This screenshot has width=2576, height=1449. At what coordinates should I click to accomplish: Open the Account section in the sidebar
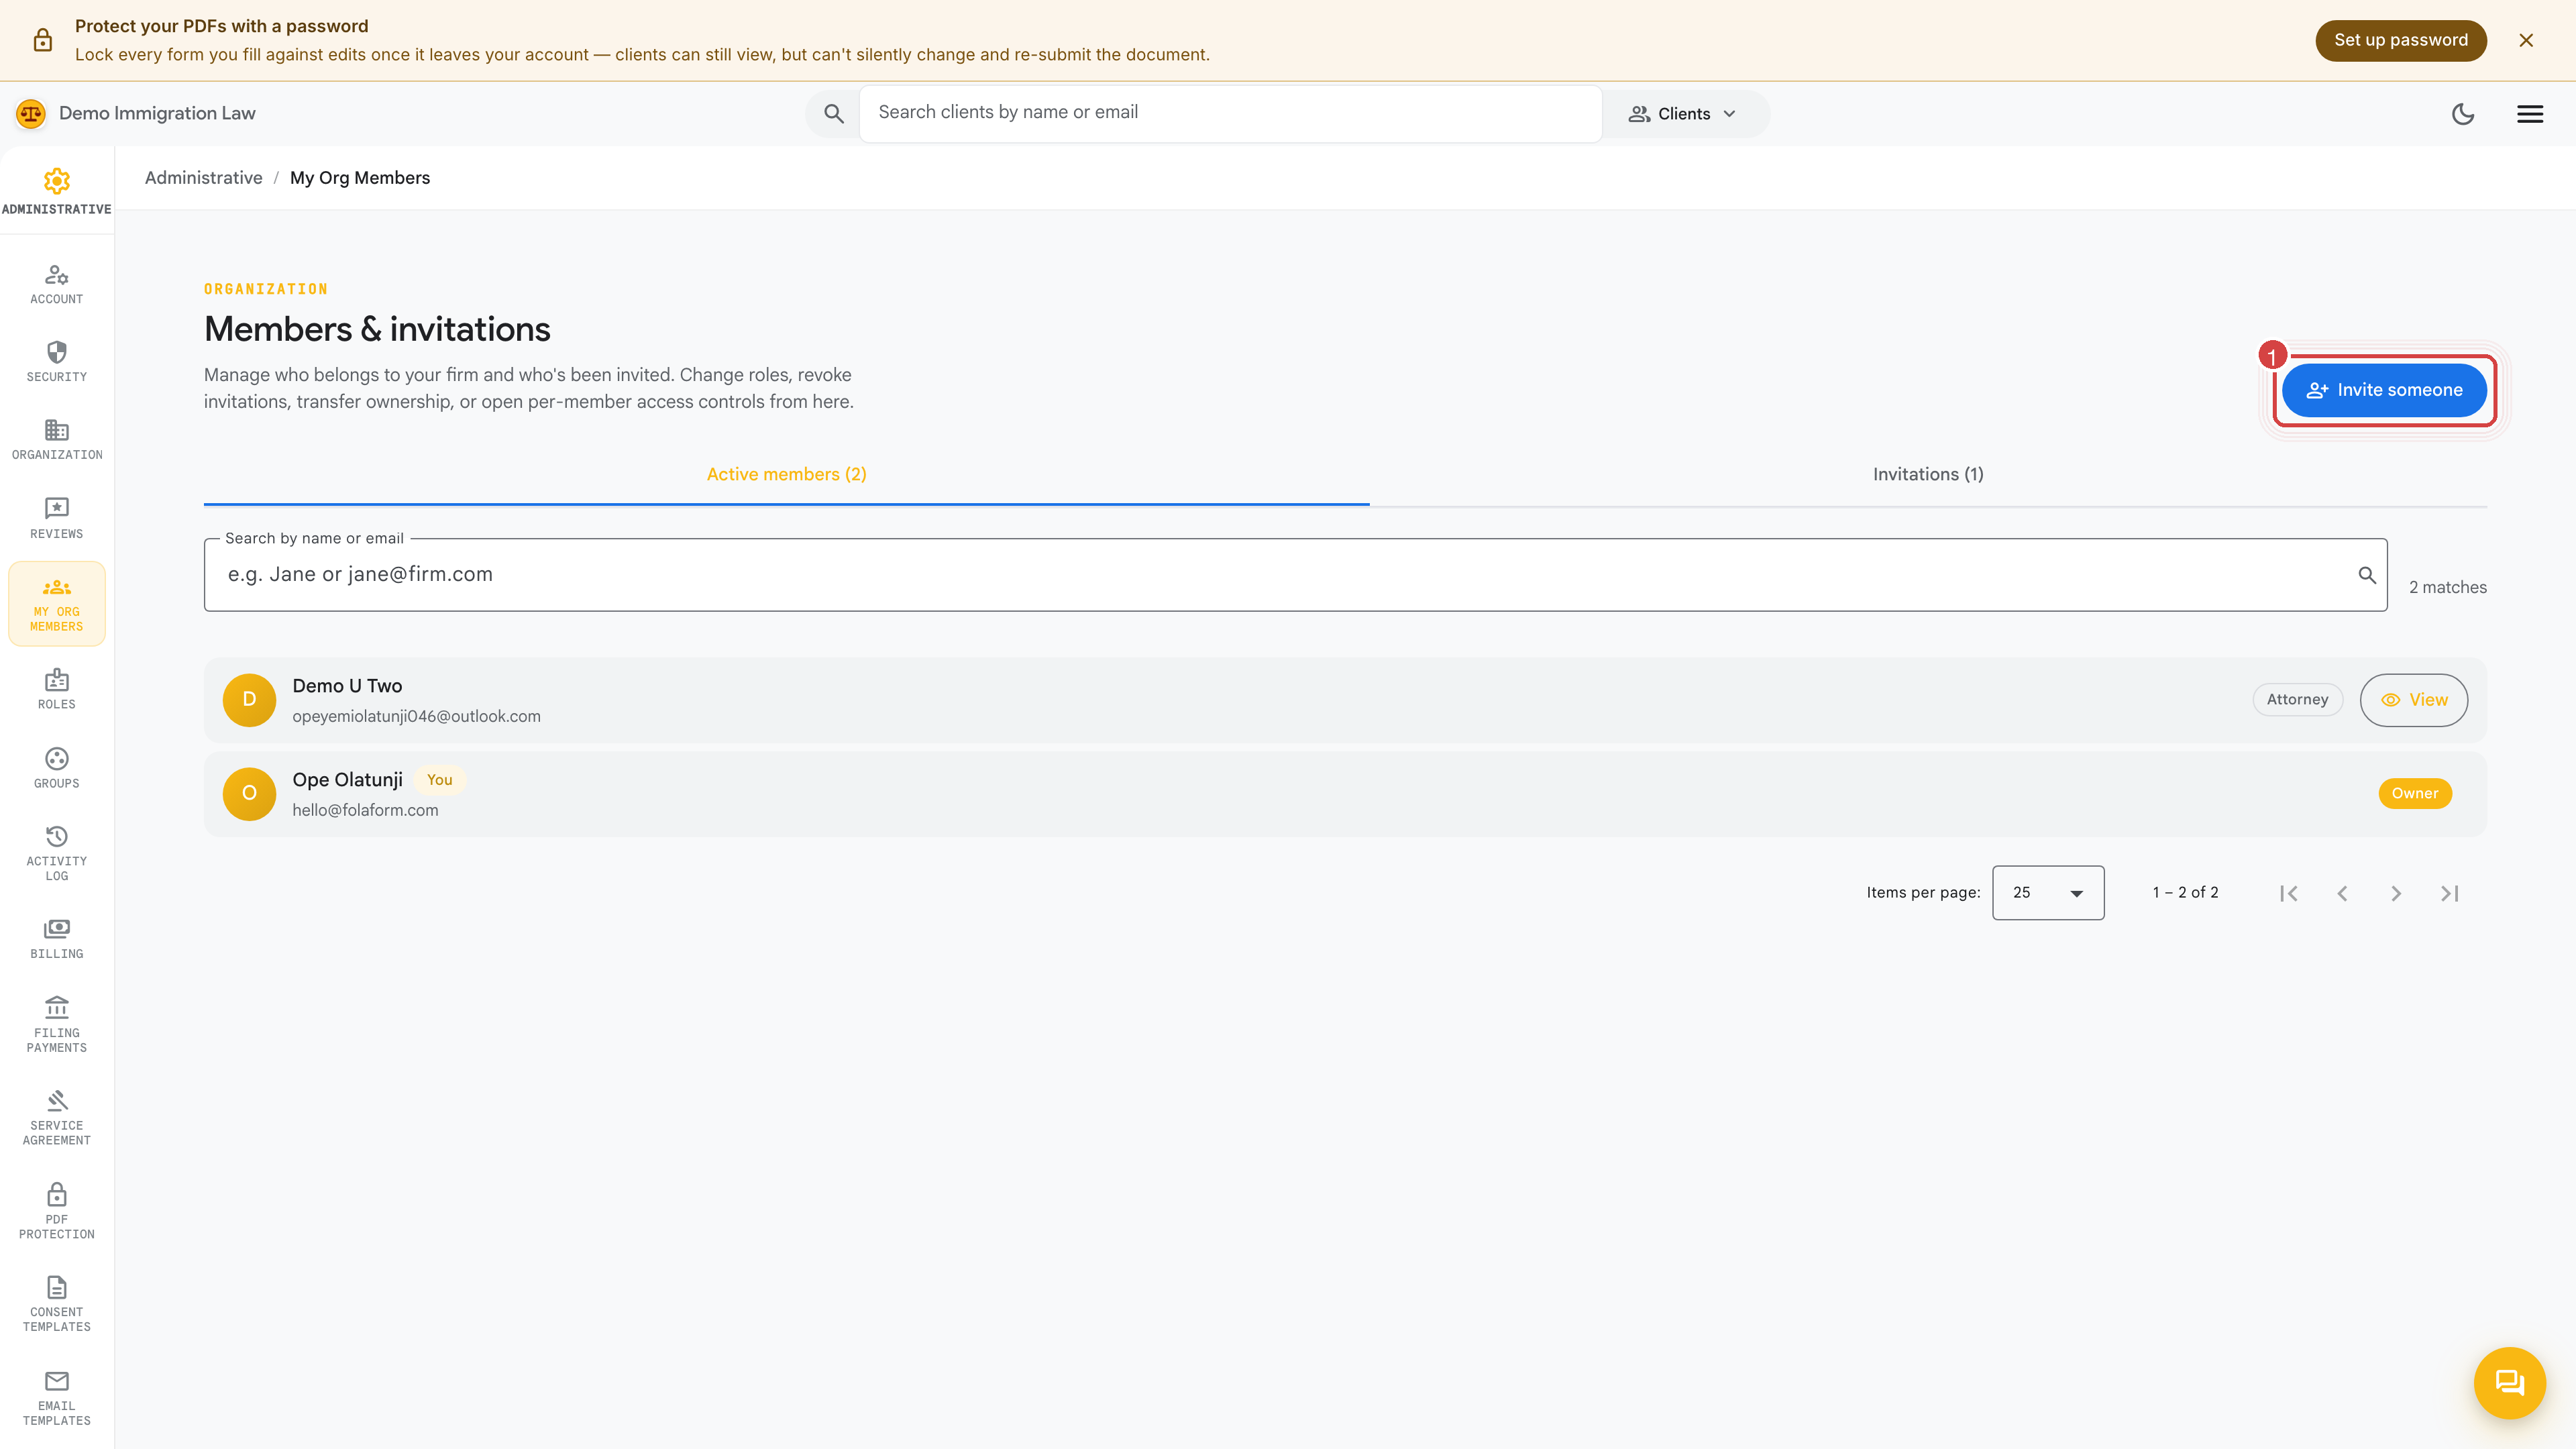(x=57, y=285)
